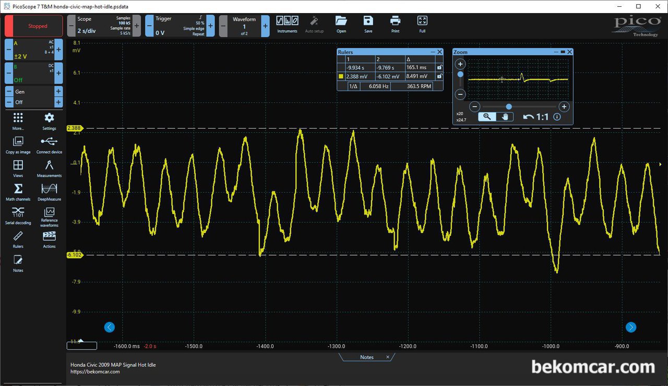Decrease Trigger level with minus button
The image size is (668, 386).
pyautogui.click(x=150, y=26)
